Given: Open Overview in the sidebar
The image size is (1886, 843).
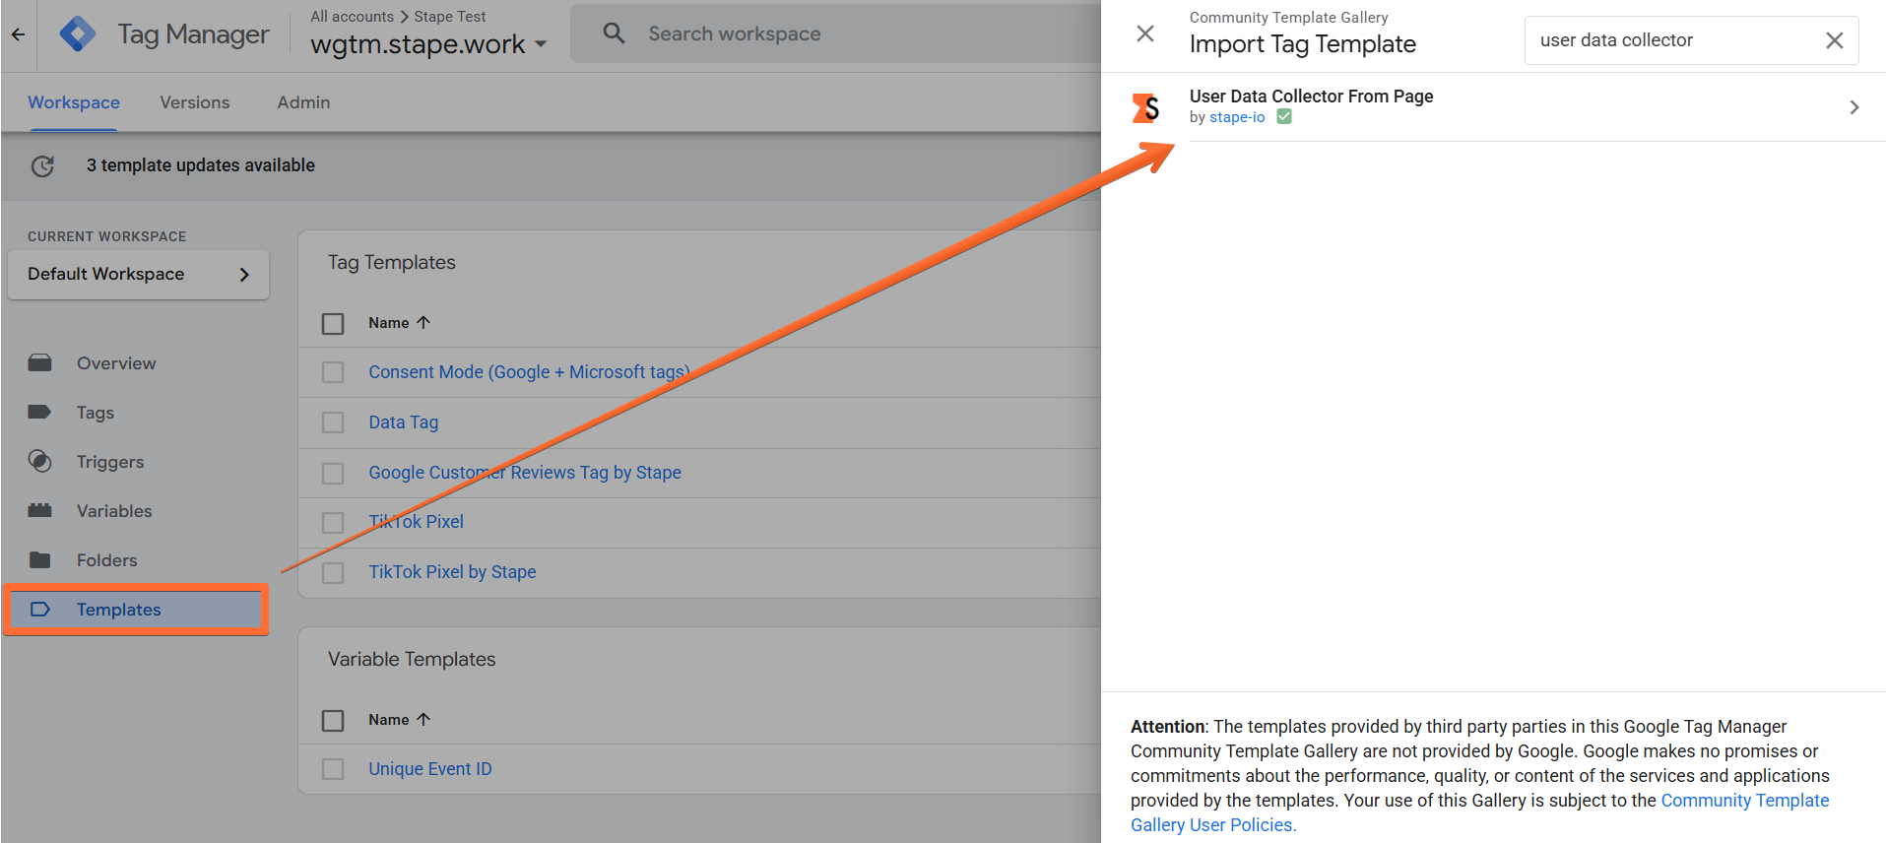Looking at the screenshot, I should (116, 363).
